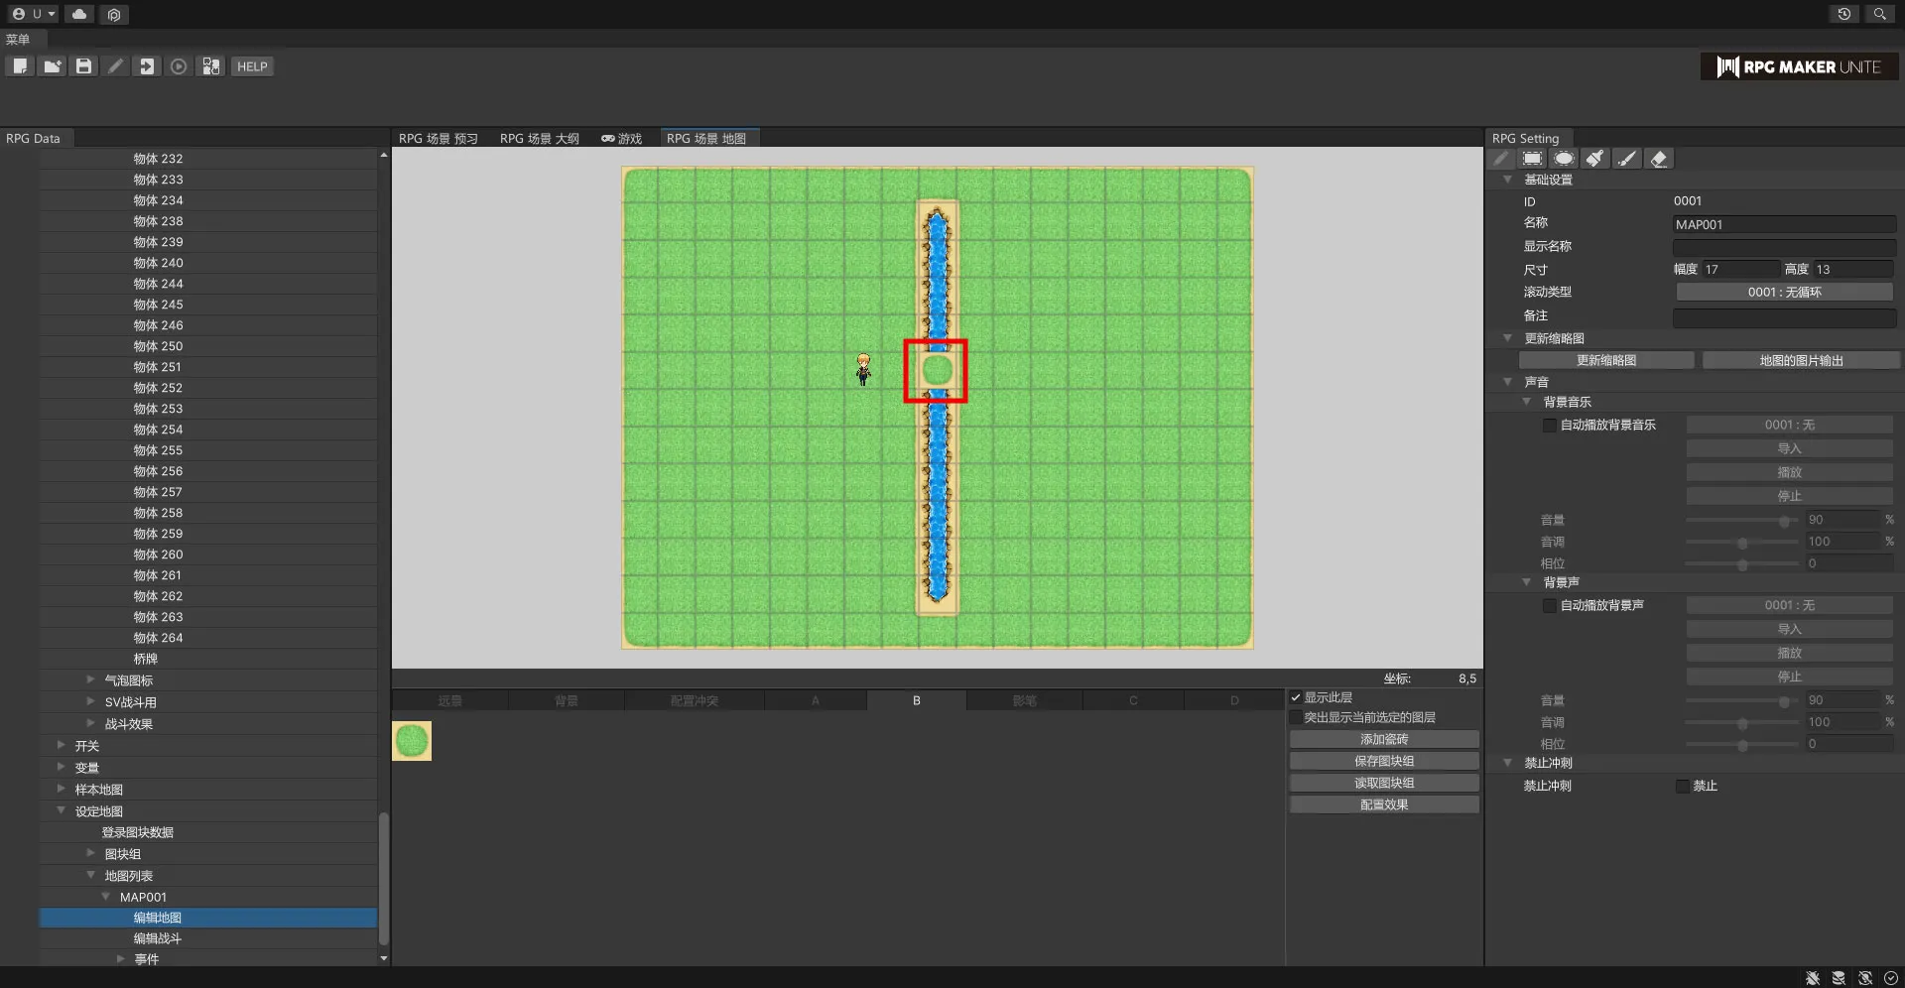
Task: Click the green grass tile thumbnail
Action: (412, 741)
